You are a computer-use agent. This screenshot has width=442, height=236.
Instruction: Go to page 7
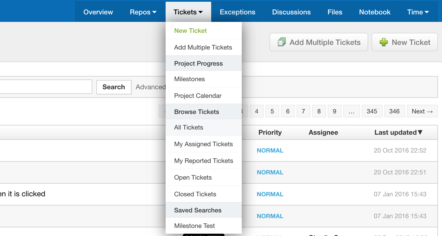[303, 111]
